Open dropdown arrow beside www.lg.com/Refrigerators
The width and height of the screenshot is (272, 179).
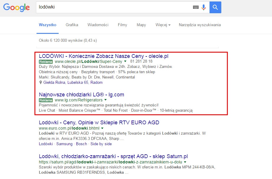[x=105, y=100]
